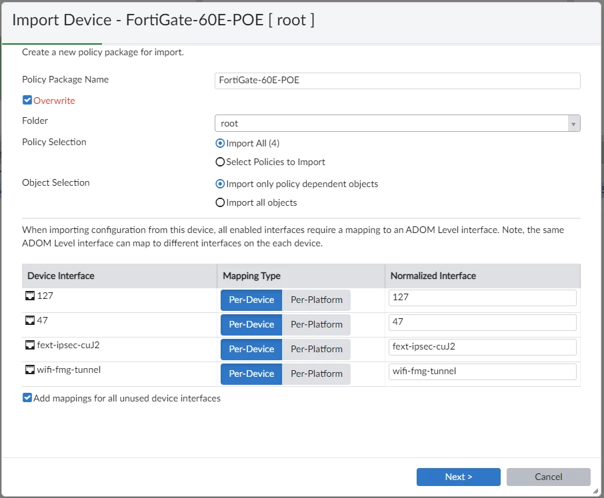The image size is (604, 498).
Task: Click the dialog resize grip icon
Action: 595,491
